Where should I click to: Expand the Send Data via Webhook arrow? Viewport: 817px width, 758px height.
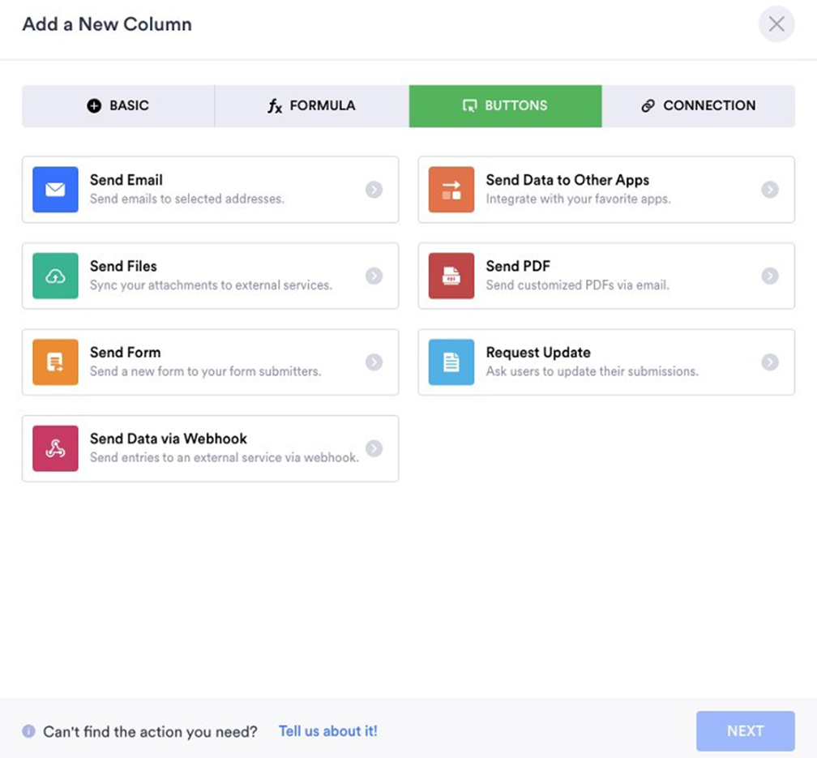click(374, 448)
